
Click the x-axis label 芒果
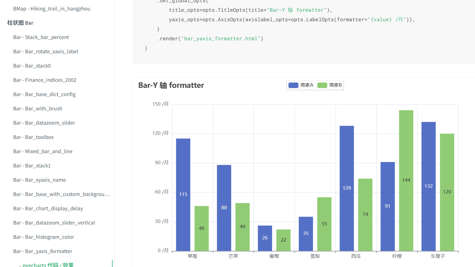pyautogui.click(x=233, y=256)
